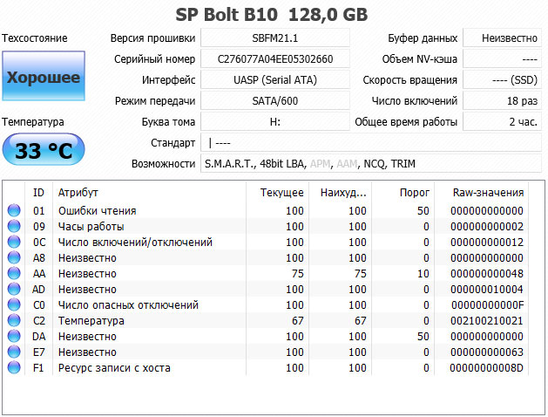Click the Техсостояние label

pos(35,38)
